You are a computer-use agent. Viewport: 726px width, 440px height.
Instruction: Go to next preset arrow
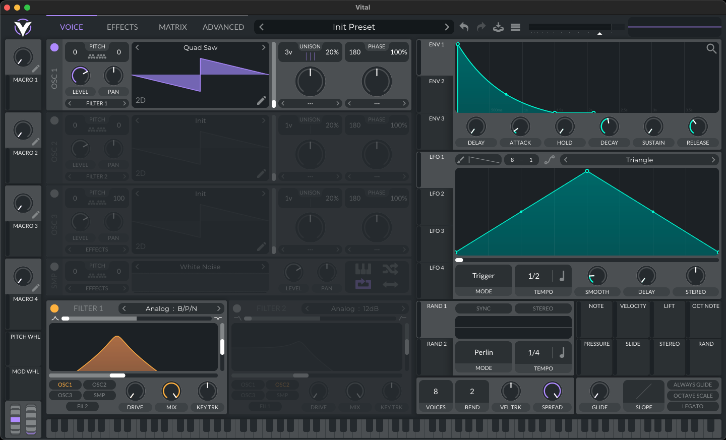(447, 27)
